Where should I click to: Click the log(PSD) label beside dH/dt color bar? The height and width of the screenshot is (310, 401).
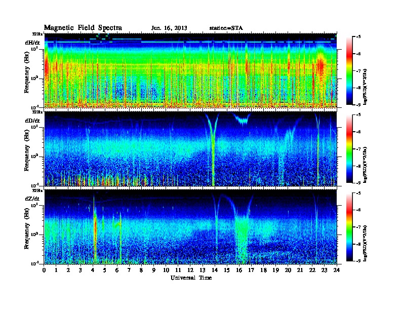(366, 87)
